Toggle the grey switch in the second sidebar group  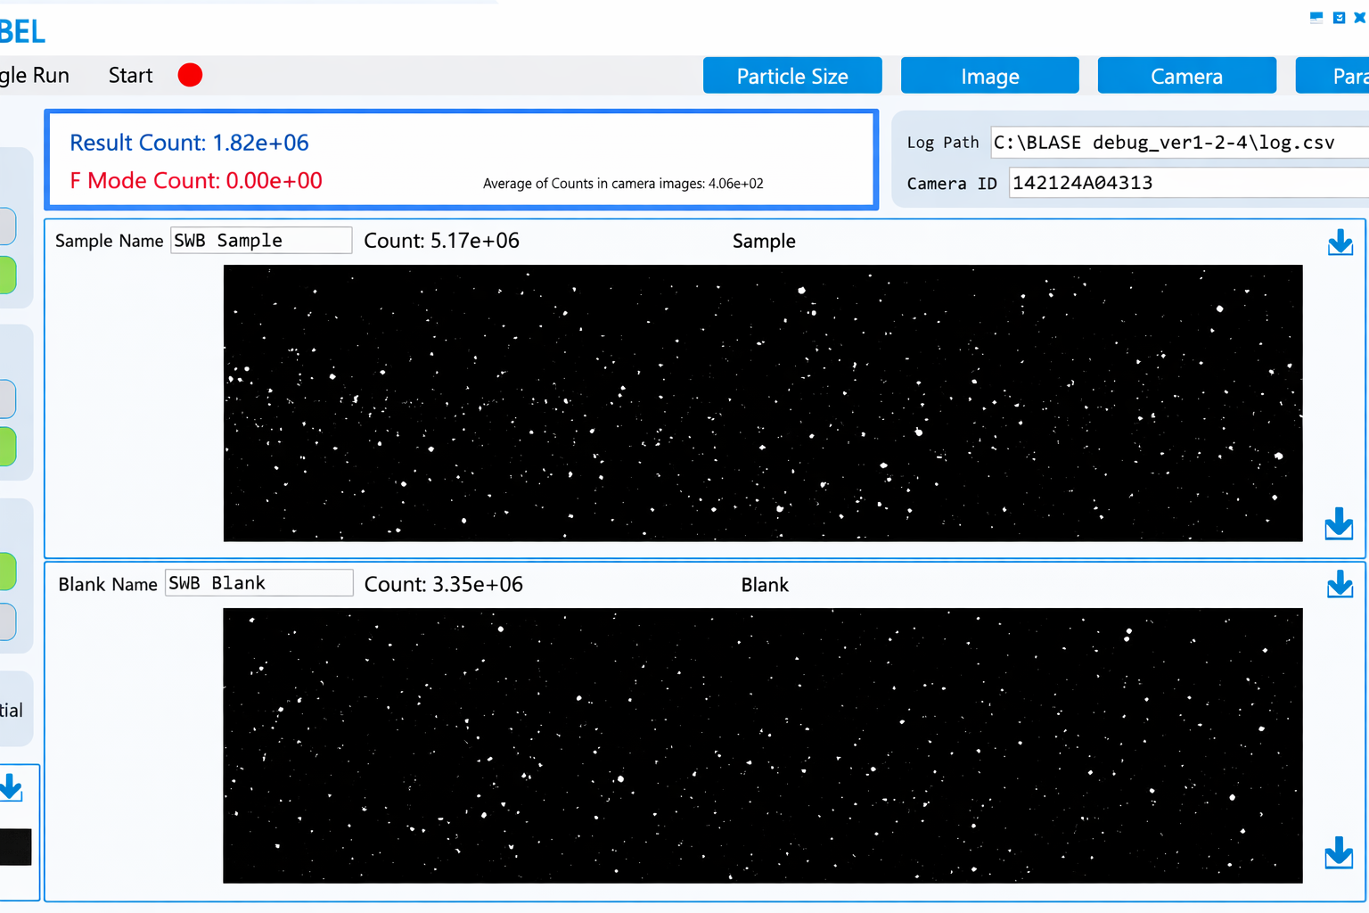click(7, 399)
